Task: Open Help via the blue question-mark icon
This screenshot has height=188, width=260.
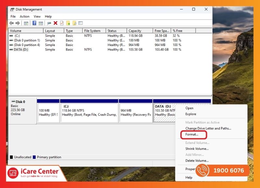Action: click(34, 23)
